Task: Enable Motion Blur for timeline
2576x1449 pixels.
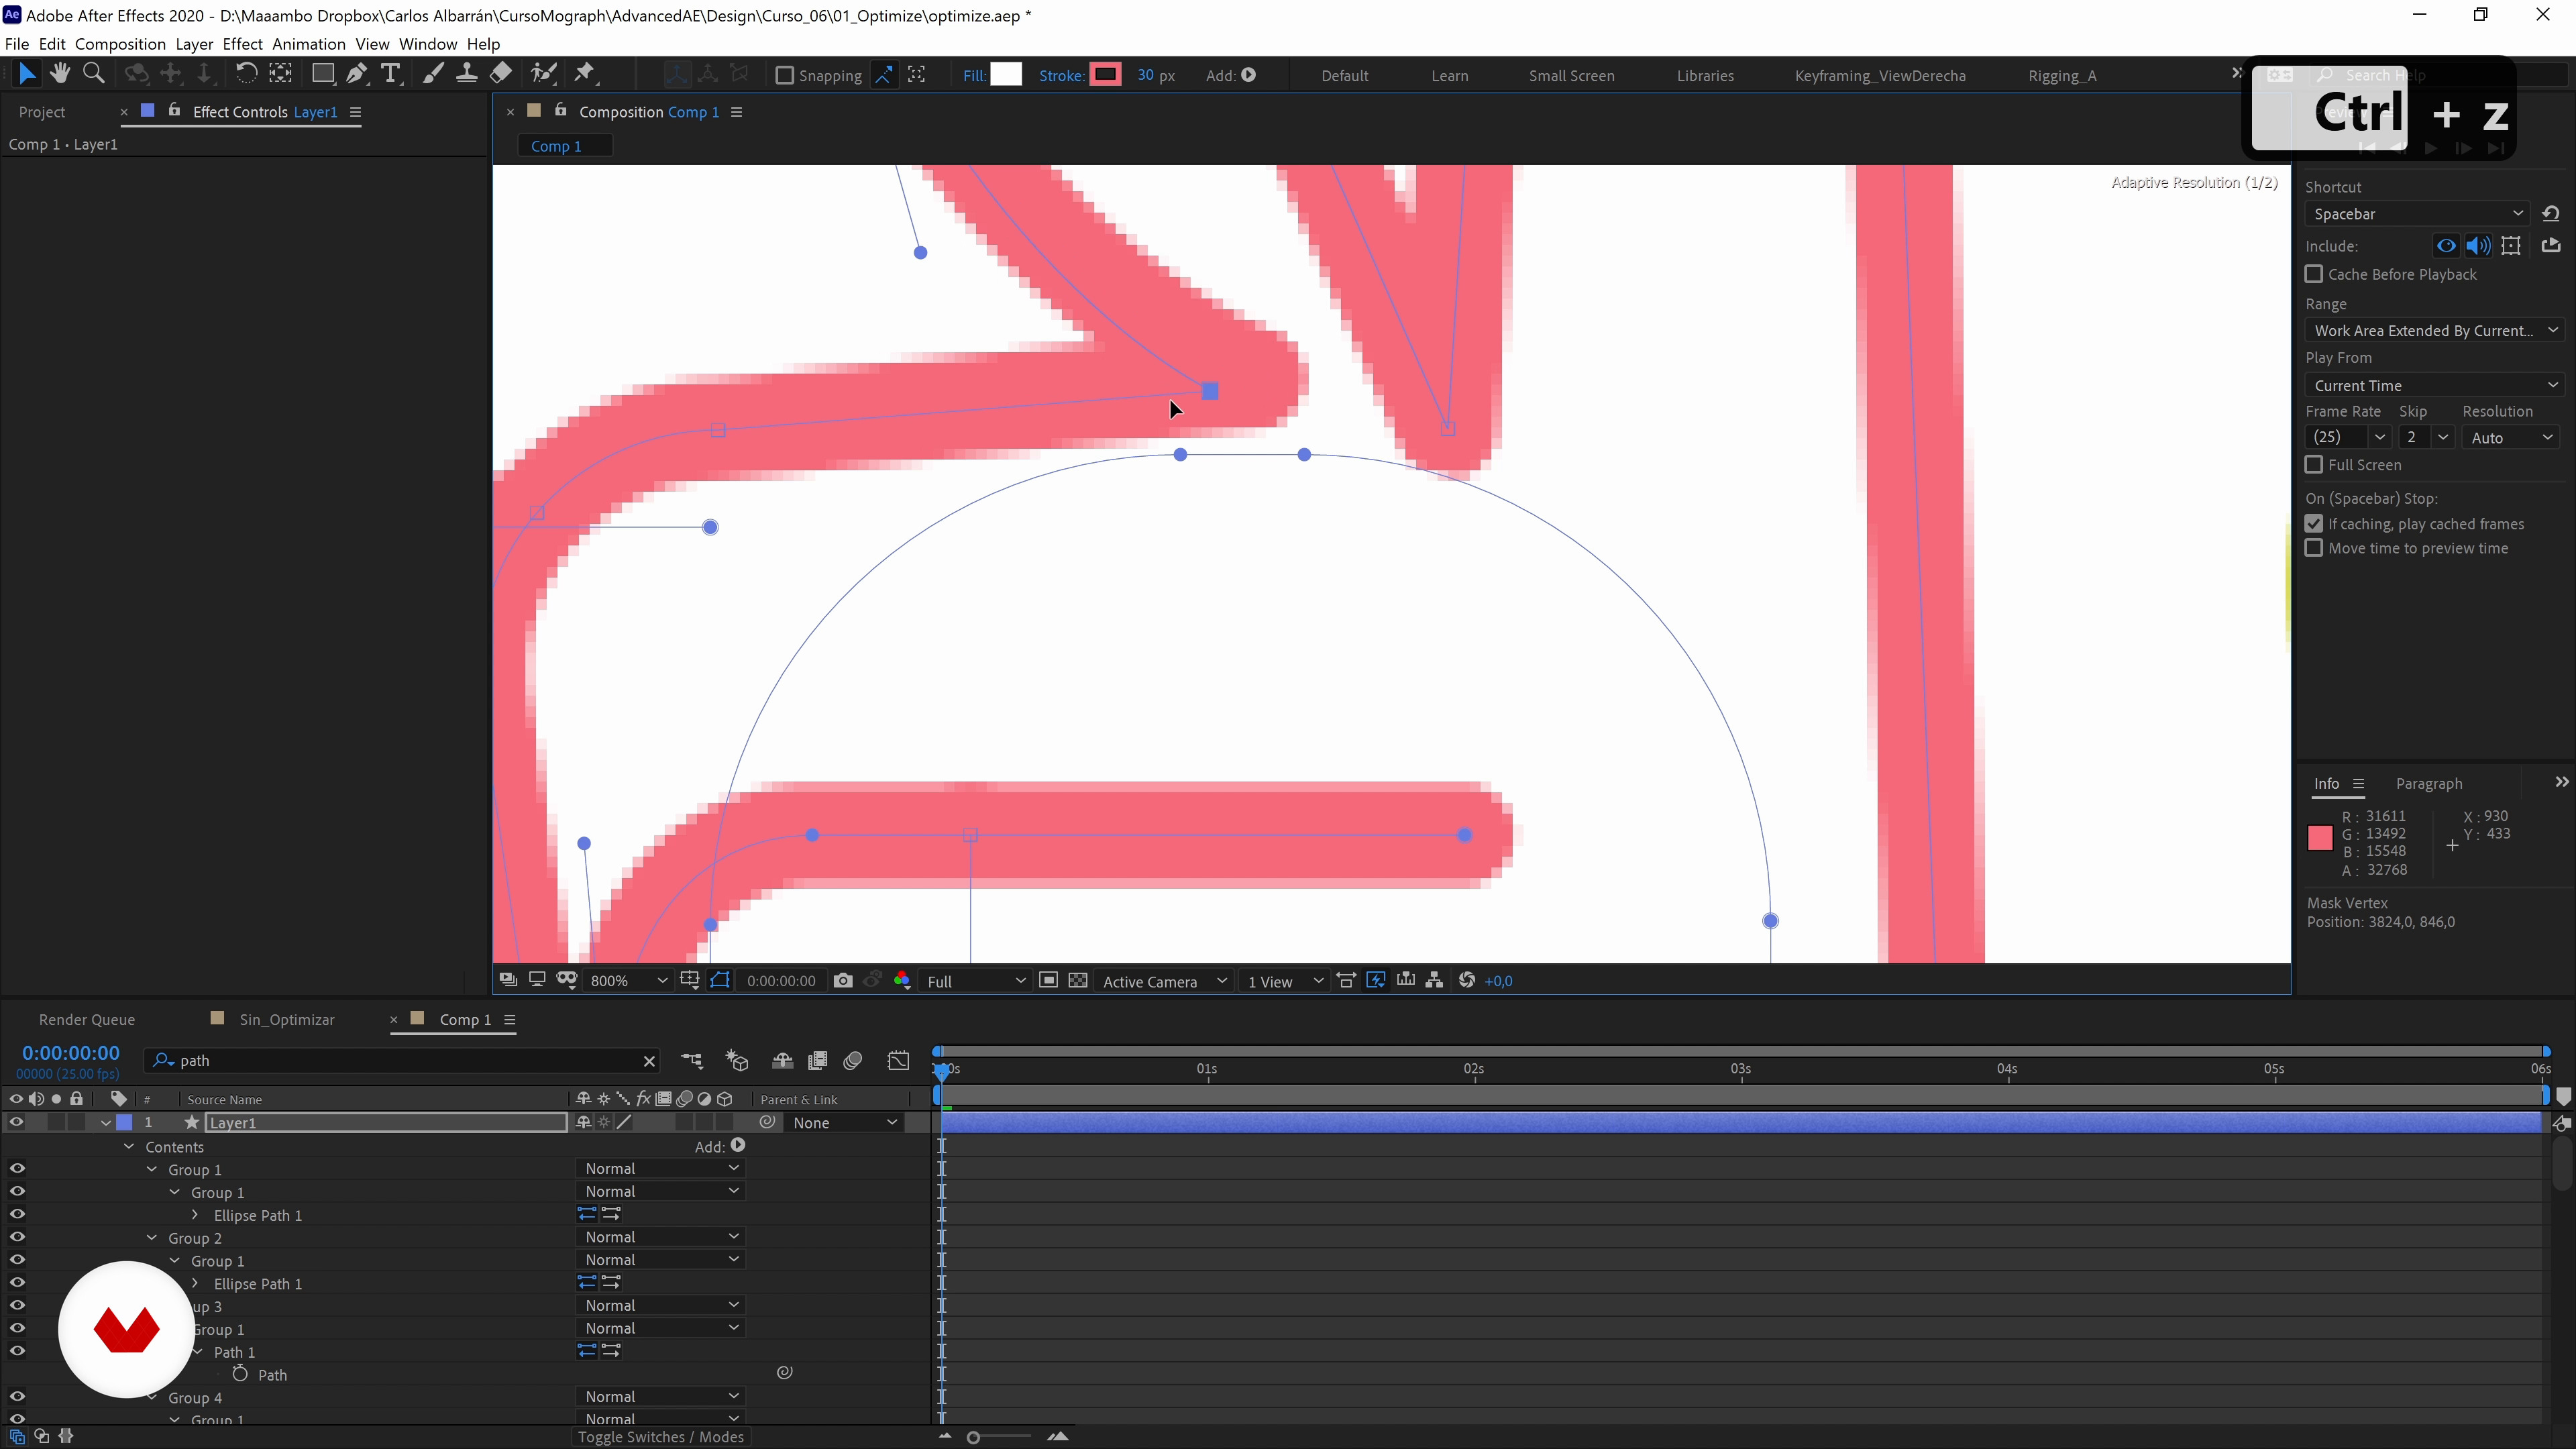Action: (853, 1061)
